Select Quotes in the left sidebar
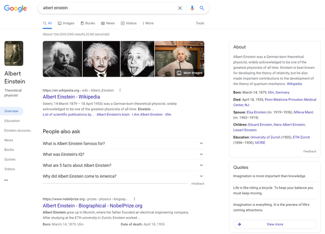Viewport: 325px width, 234px height. click(x=10, y=159)
